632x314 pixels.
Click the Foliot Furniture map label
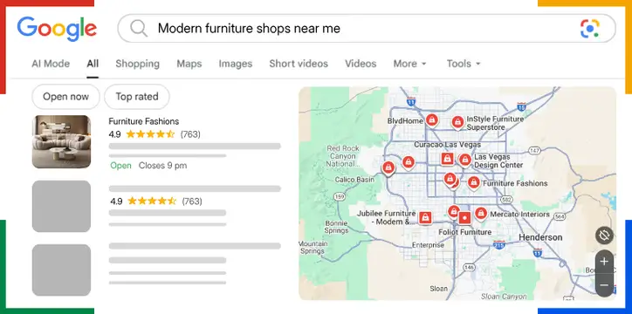tap(464, 232)
